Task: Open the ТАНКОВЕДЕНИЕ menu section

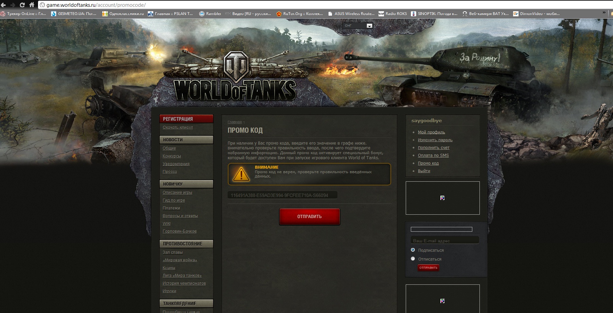Action: (x=186, y=303)
